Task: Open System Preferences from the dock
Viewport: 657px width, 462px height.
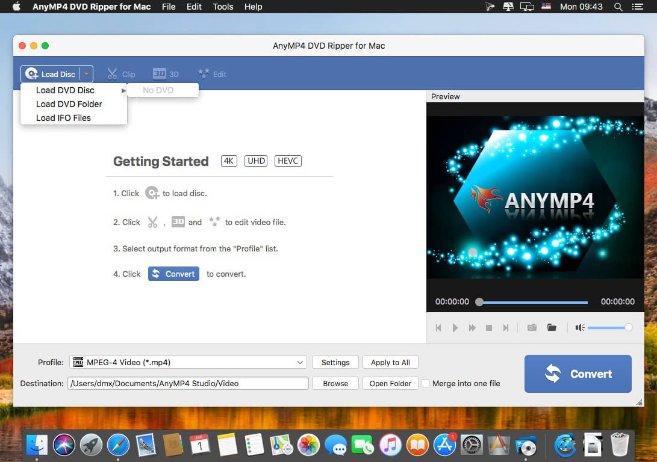Action: click(472, 445)
